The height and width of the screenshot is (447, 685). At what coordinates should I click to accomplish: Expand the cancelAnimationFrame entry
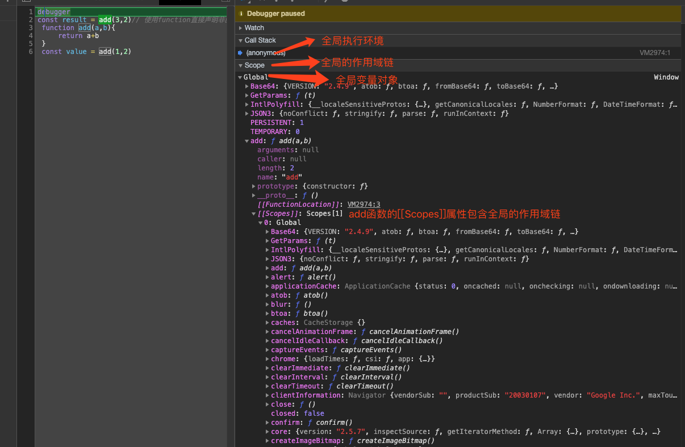(x=268, y=332)
